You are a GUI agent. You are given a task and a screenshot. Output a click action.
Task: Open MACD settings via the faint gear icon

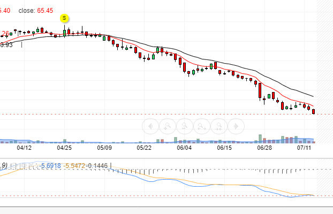coord(22,165)
